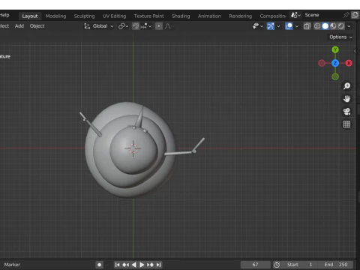Switch to rendered viewport shading

pos(341,26)
